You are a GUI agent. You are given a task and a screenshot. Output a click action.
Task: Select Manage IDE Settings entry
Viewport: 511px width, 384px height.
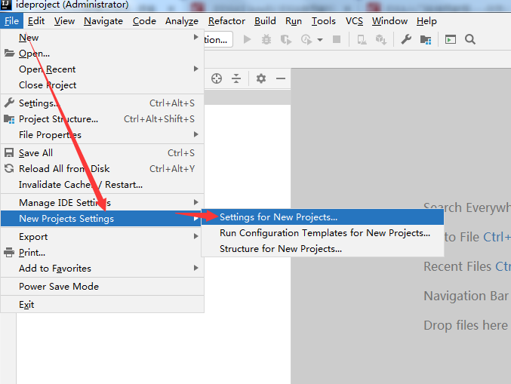102,203
